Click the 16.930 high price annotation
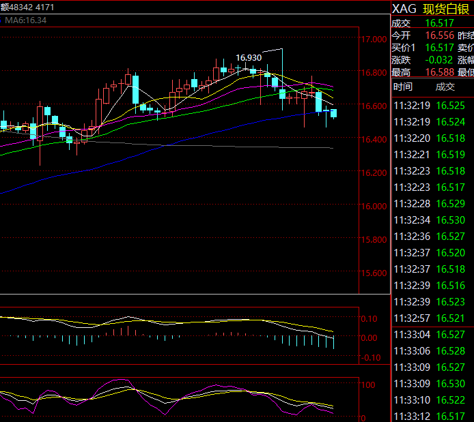 pyautogui.click(x=249, y=58)
